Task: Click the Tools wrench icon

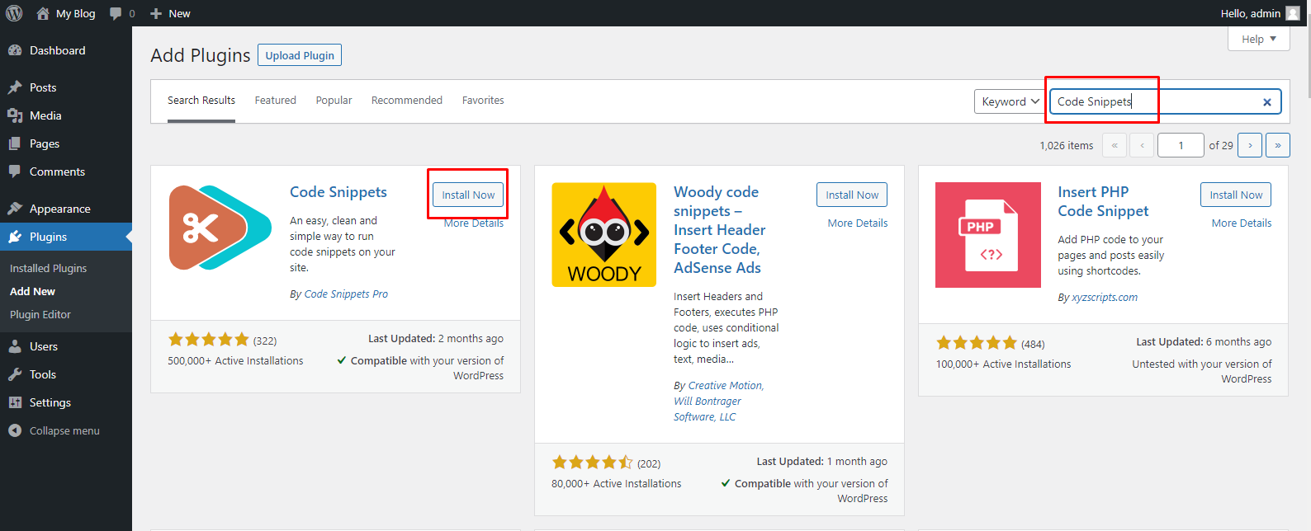Action: point(15,374)
